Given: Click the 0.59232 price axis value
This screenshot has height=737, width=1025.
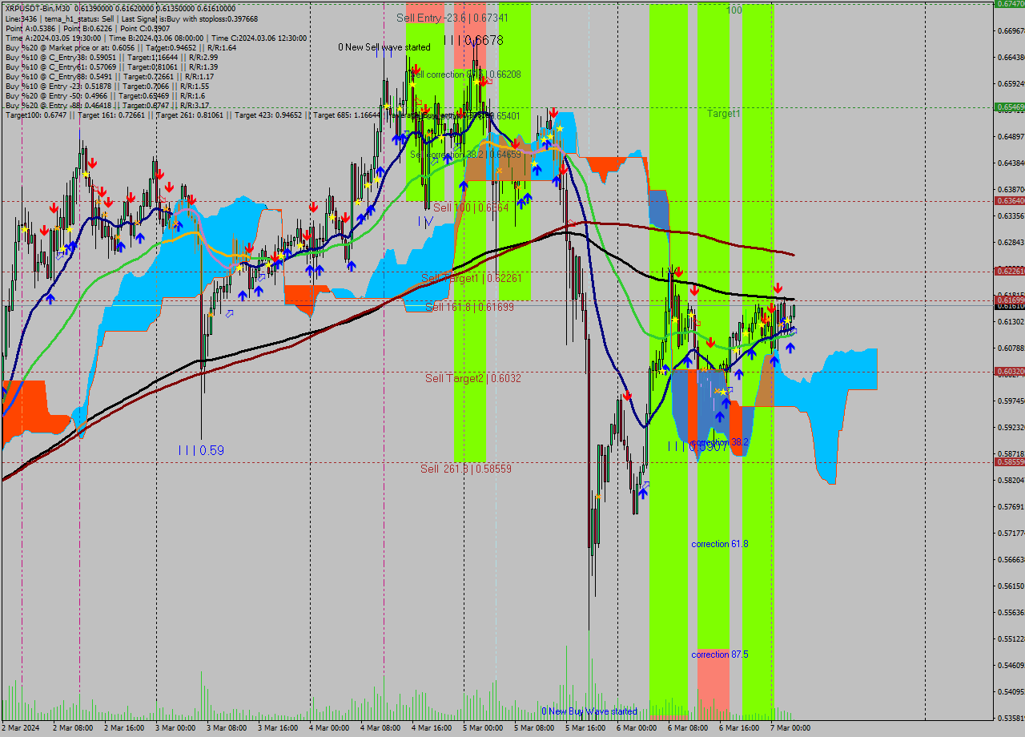Looking at the screenshot, I should [1010, 427].
